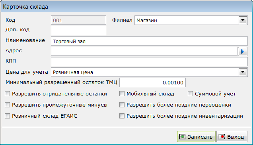Focus the Доп. код input field
Image resolution: width=253 pixels, height=145 pixels.
[x=79, y=31]
